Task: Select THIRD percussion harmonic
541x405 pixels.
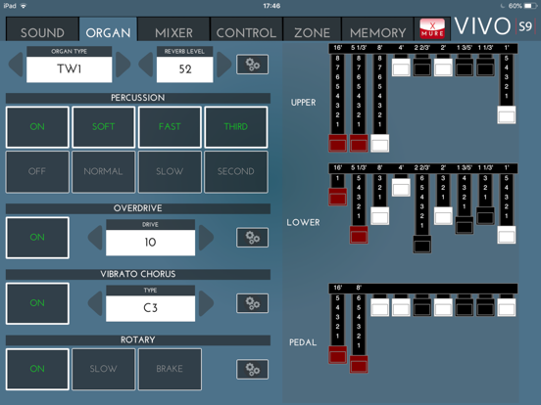Action: (236, 127)
